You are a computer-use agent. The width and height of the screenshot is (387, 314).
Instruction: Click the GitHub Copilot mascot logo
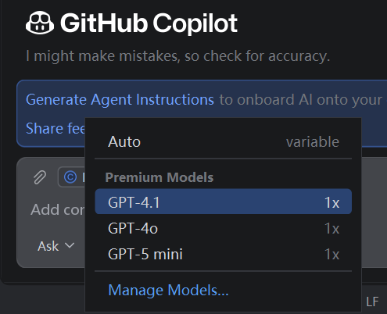(x=40, y=23)
